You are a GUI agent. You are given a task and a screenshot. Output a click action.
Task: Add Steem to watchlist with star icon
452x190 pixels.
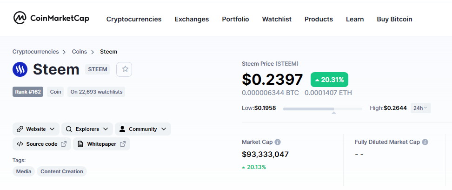point(124,69)
